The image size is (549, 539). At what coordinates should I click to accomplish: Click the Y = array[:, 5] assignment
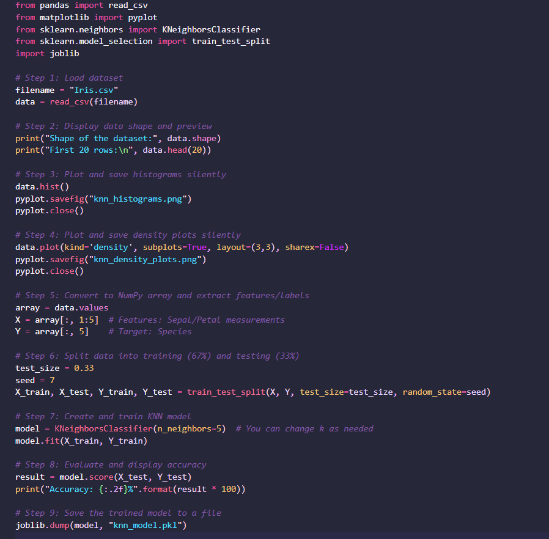click(52, 332)
